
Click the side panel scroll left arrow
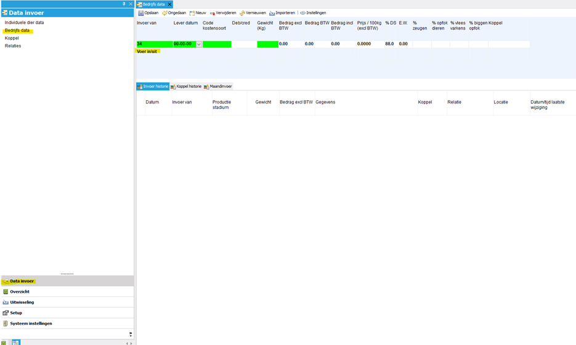pyautogui.click(x=127, y=344)
